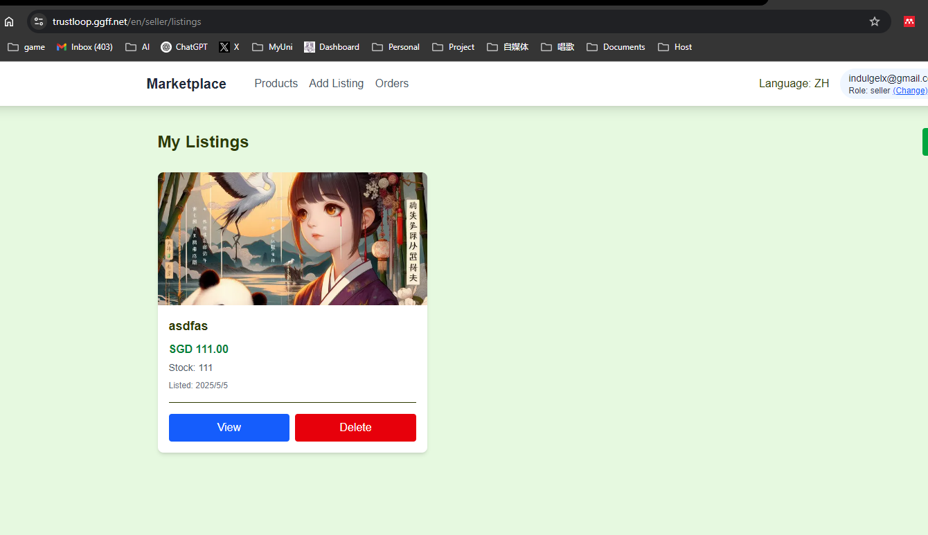Open the Gmail Inbox bookmark
Image resolution: width=928 pixels, height=535 pixels.
[x=84, y=47]
